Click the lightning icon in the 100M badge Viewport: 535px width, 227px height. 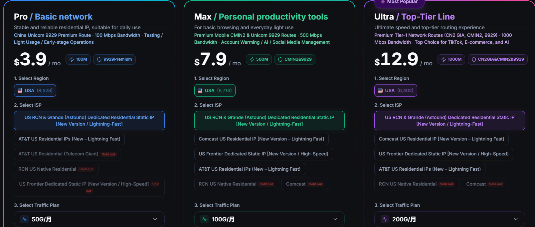[72, 59]
